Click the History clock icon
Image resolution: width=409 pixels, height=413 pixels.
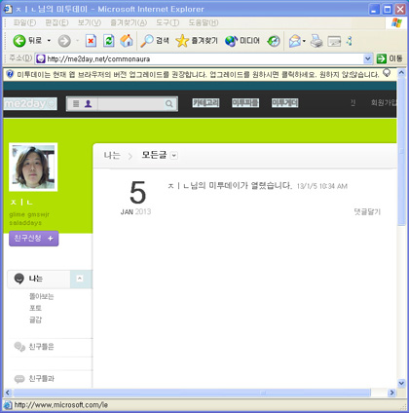[x=274, y=41]
